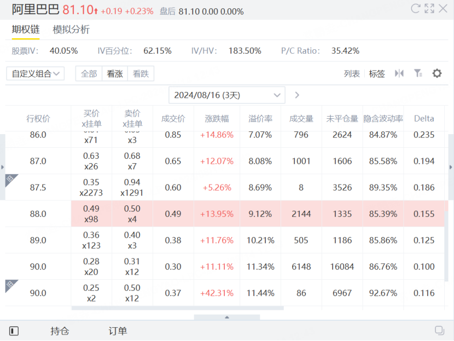Click the mirror-triangles layout icon beside 标签
The height and width of the screenshot is (341, 454).
[399, 73]
